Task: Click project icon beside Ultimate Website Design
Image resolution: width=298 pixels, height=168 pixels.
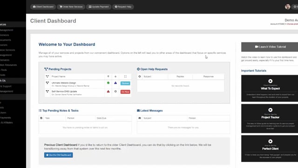Action: [47, 83]
